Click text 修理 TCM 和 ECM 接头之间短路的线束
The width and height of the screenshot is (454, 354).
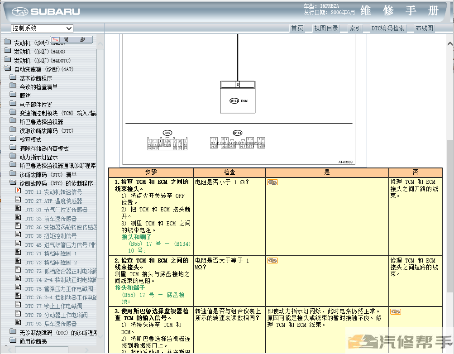pos(414,267)
